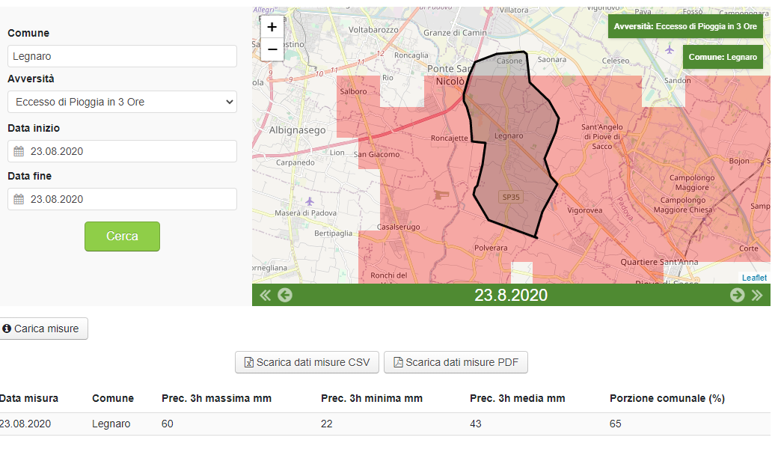Click the Roncaglia label on the map

coord(411,55)
